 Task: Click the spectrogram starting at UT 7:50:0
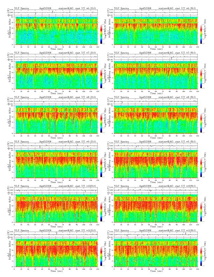click(156, 75)
